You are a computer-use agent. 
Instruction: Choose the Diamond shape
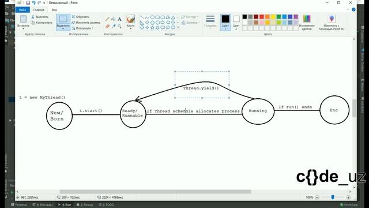click(x=147, y=23)
